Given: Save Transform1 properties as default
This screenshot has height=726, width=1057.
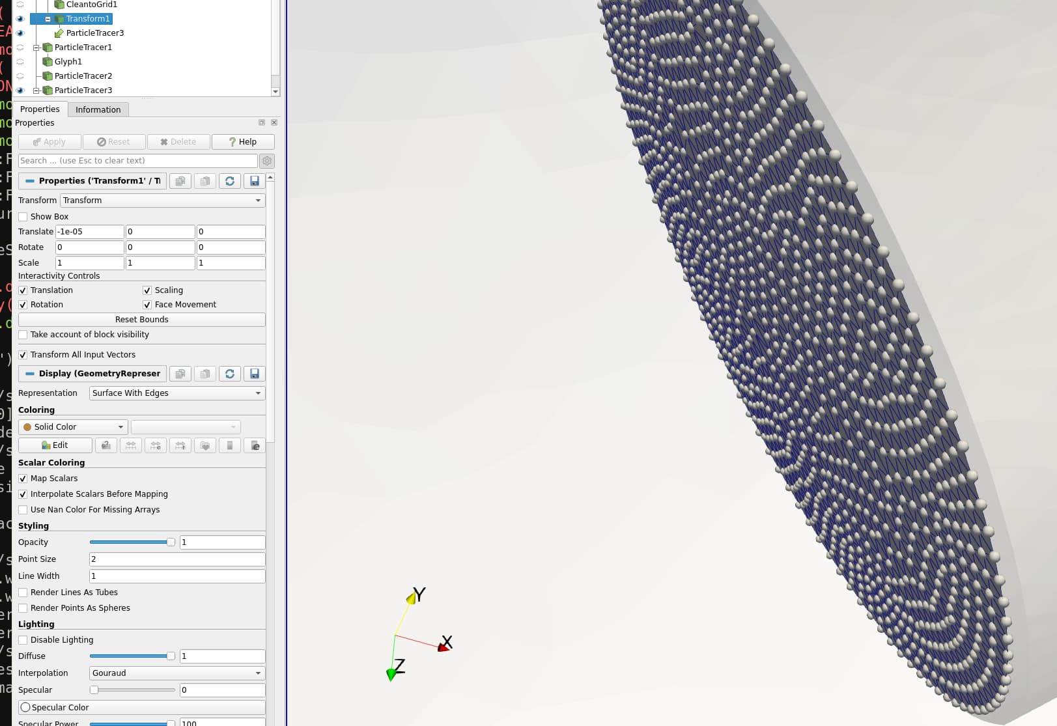Looking at the screenshot, I should [255, 181].
